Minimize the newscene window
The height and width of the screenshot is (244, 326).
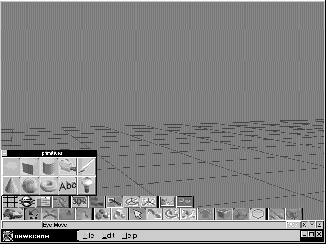click(x=304, y=234)
